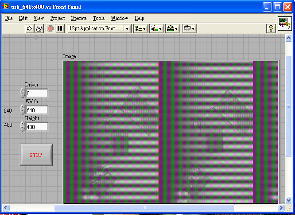
Task: Click the vertical scrollbar down arrow
Action: pyautogui.click(x=288, y=200)
